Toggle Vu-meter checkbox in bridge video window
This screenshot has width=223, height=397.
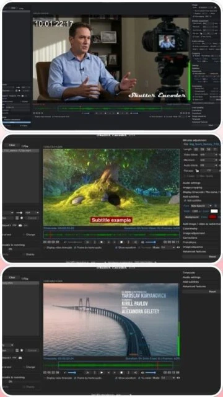pyautogui.click(x=139, y=378)
